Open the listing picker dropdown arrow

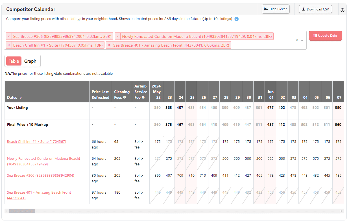302,40
